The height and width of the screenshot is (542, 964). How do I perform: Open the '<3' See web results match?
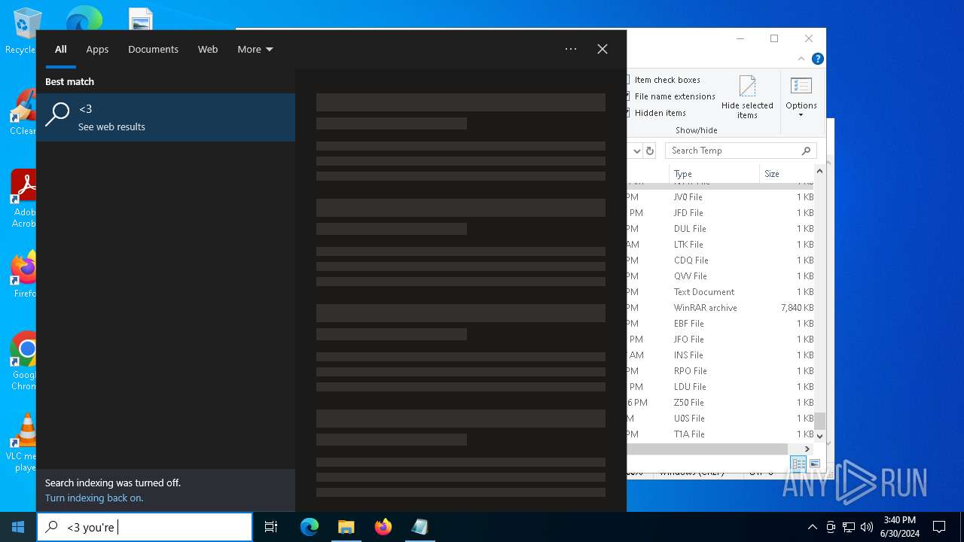(x=166, y=117)
